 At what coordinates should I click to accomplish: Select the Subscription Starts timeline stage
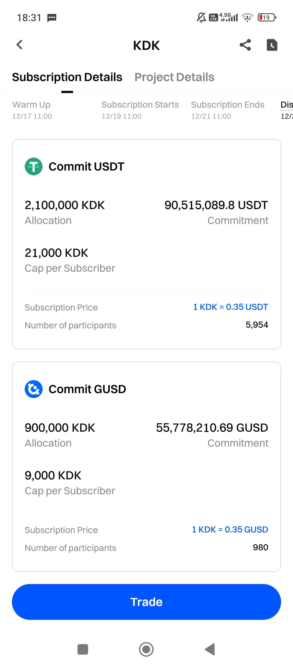coord(140,110)
